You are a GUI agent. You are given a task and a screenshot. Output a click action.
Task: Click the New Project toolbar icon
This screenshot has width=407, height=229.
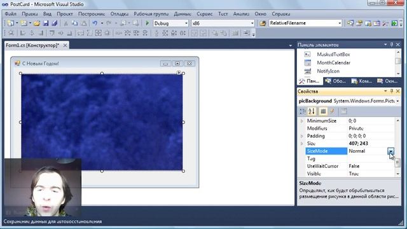coord(11,24)
